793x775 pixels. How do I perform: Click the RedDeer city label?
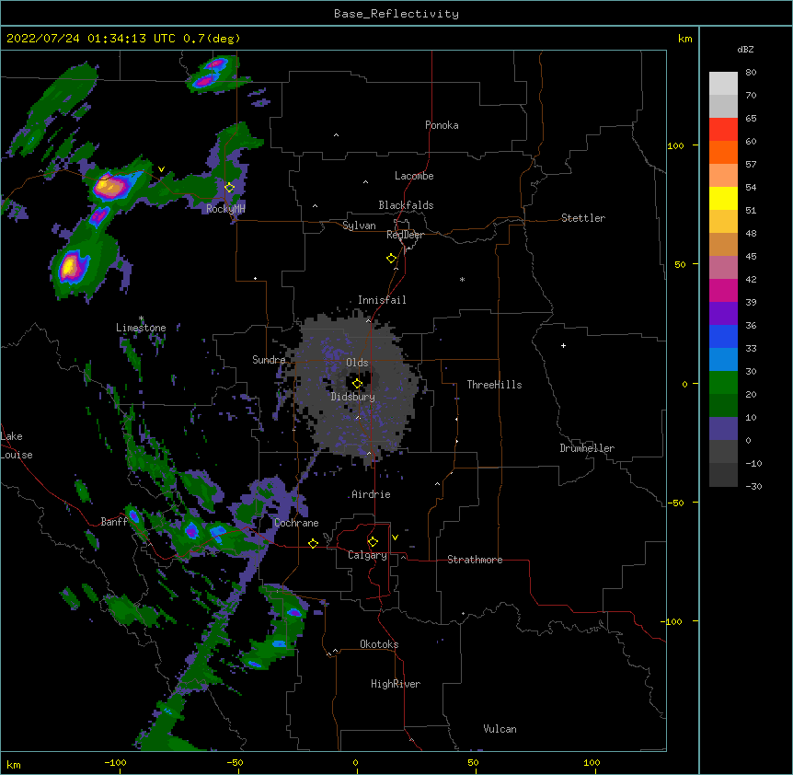point(405,235)
